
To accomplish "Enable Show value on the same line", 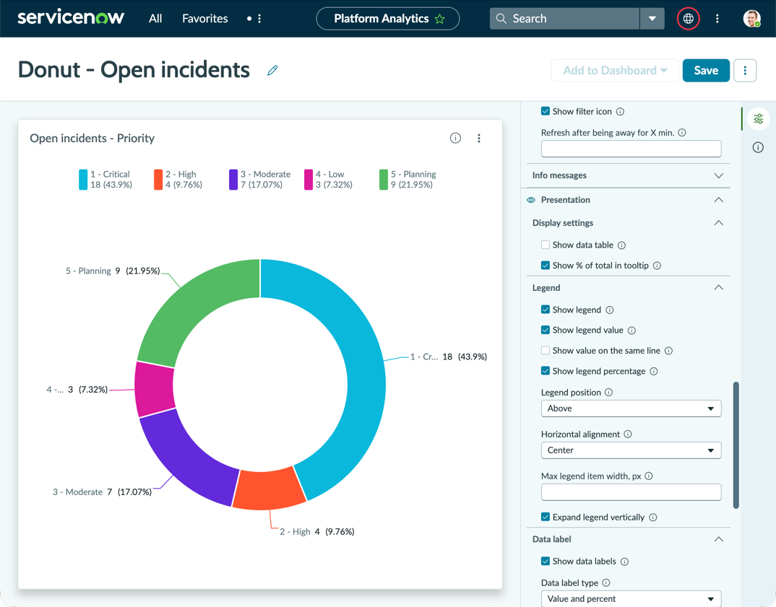I will (x=546, y=351).
